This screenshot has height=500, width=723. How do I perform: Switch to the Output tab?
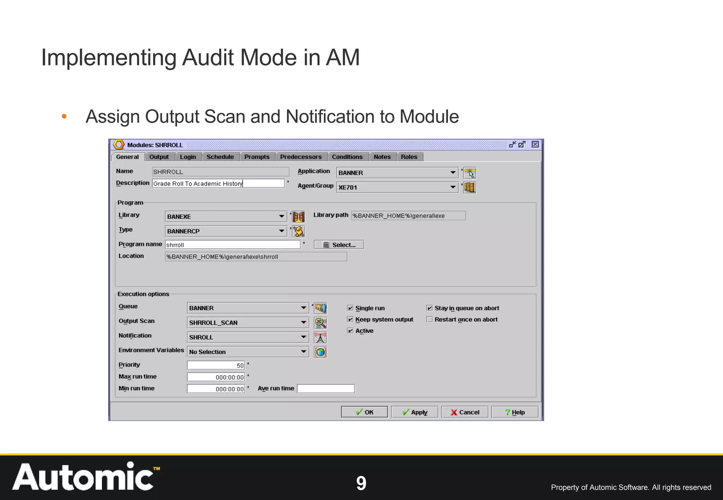click(x=159, y=157)
